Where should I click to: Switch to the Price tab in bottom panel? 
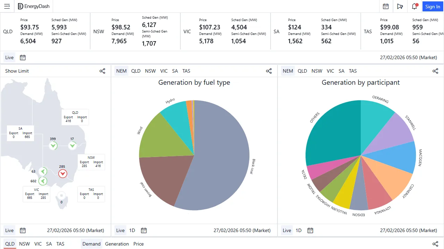click(138, 244)
